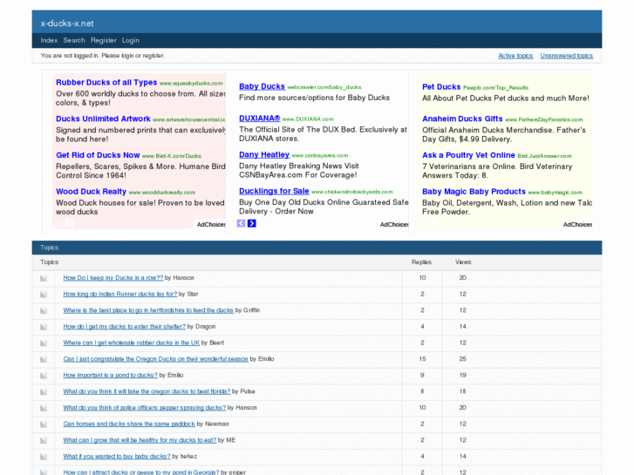
Task: Open topic about oregon ducks beating florida
Action: pos(147,391)
